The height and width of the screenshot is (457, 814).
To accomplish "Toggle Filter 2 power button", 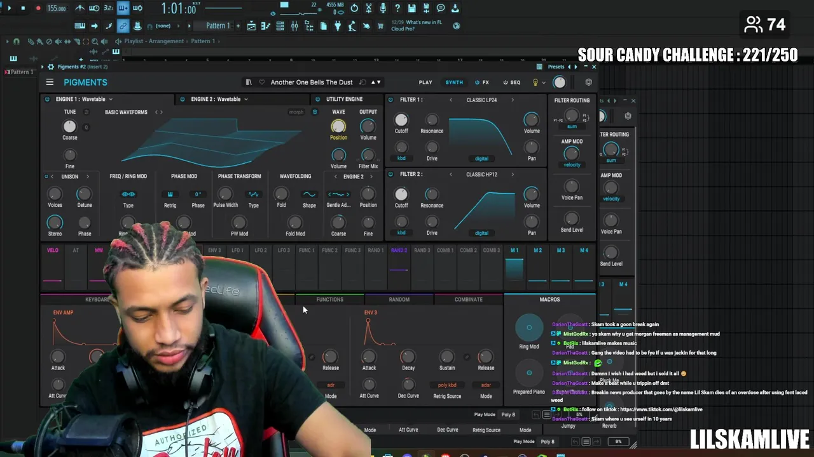I will click(x=390, y=174).
